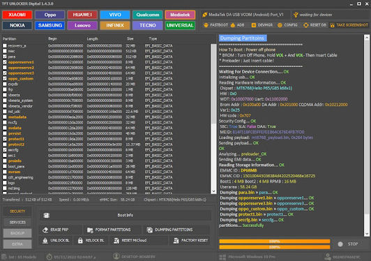
Task: Click log panel scroll down arrow
Action: (367, 234)
